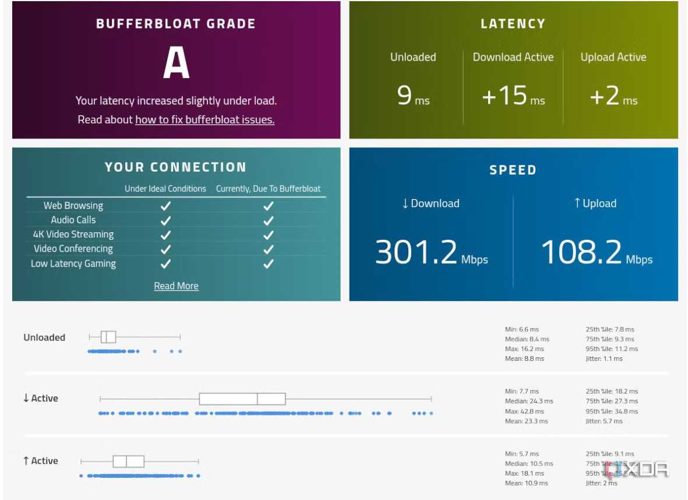Click the download Active box plot box
The image size is (688, 500).
pos(242,399)
